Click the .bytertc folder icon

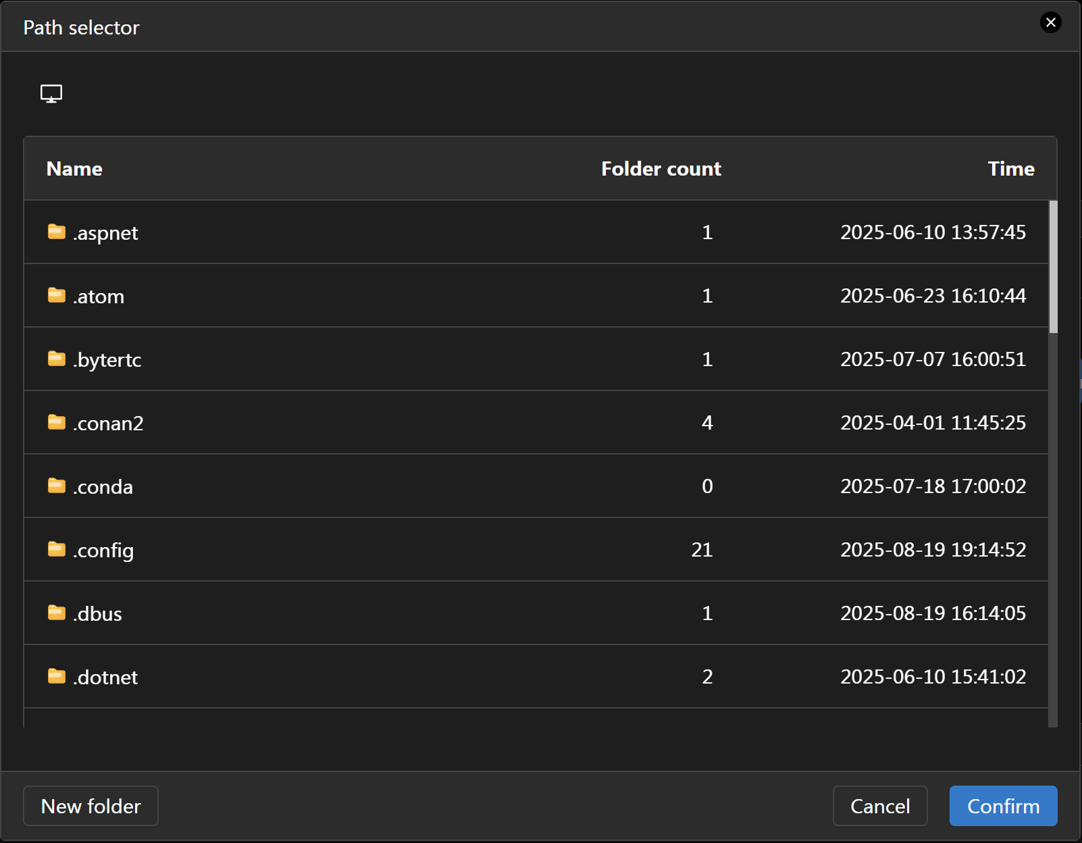(x=57, y=359)
